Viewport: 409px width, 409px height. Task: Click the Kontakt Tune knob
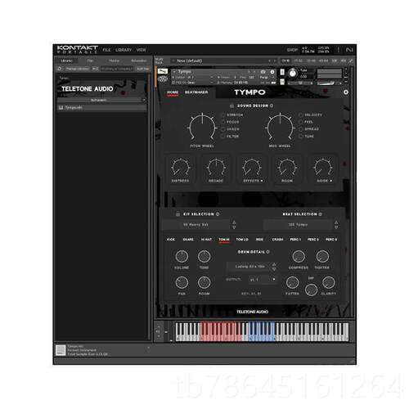tap(293, 73)
